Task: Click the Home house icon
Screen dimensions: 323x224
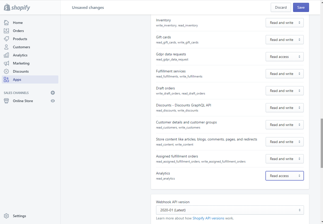Action: [x=6, y=23]
